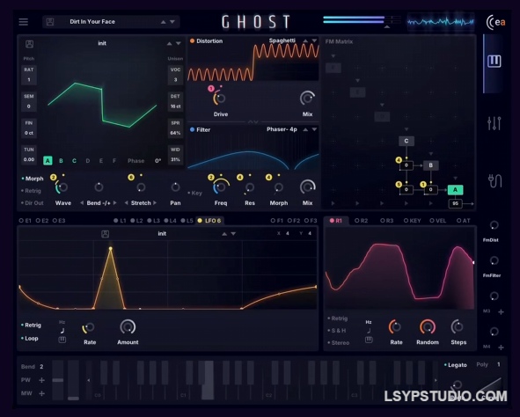
Task: Click the oscillator Pan knob
Action: (175, 187)
